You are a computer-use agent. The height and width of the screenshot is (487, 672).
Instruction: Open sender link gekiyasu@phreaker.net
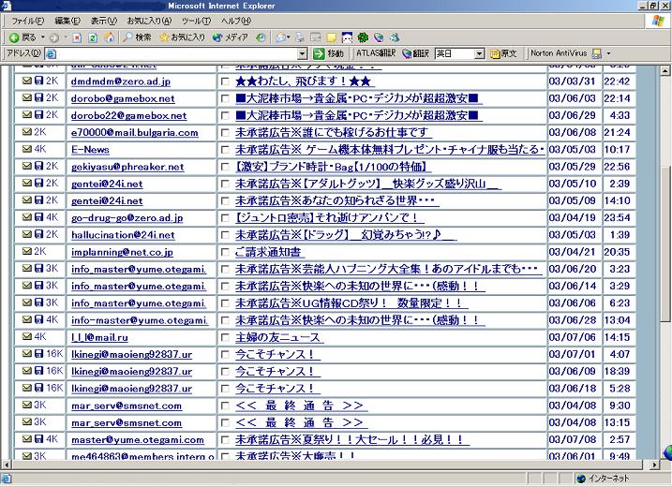(127, 167)
